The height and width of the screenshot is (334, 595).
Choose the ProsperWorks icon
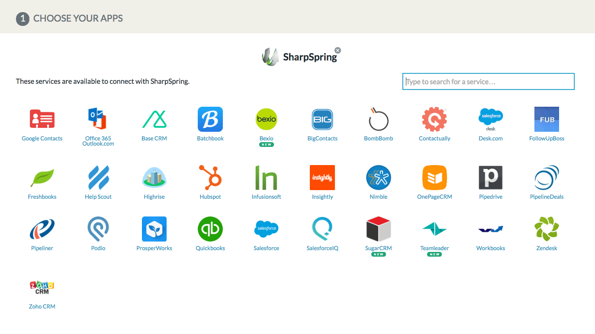pos(154,229)
